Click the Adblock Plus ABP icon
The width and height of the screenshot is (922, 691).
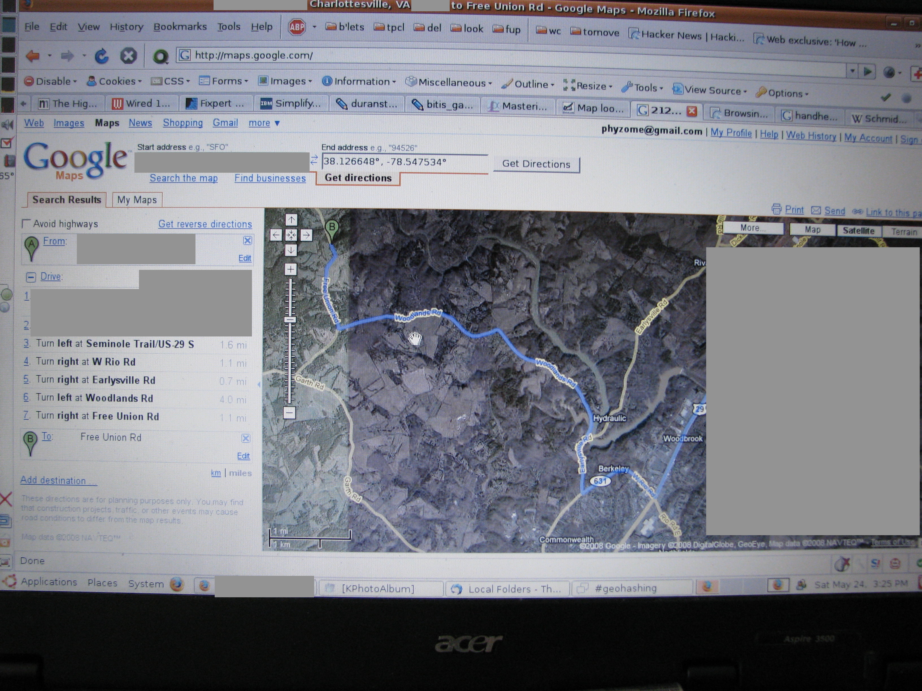click(297, 27)
